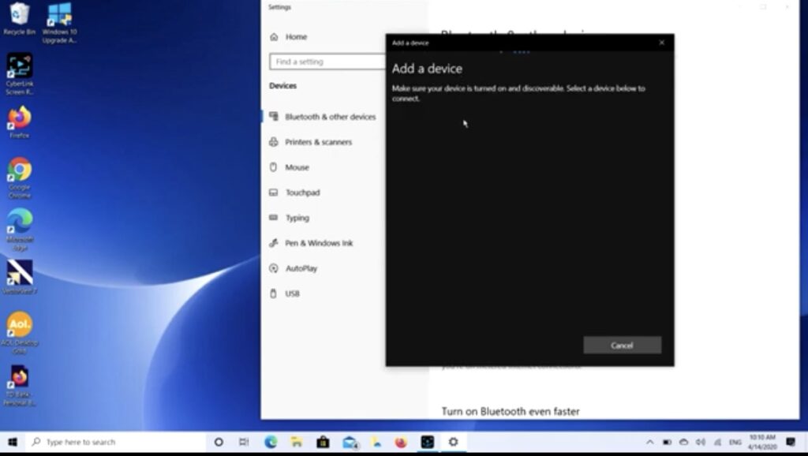The height and width of the screenshot is (456, 808).
Task: Open the volume control in system tray
Action: click(x=700, y=443)
